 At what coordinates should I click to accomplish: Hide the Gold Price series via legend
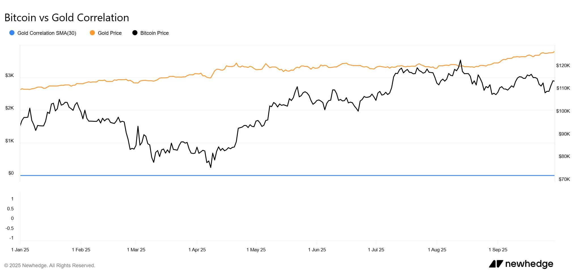click(x=109, y=33)
